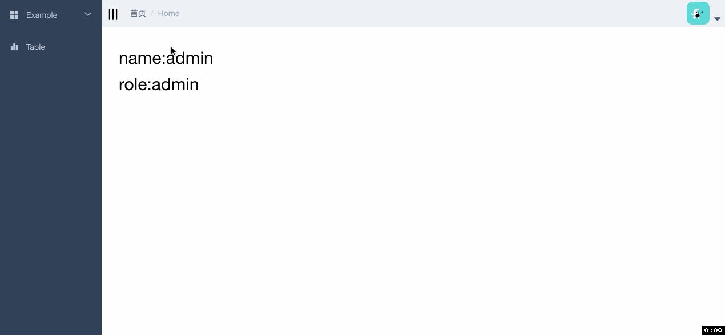Expand the Example submenu chevron
This screenshot has width=725, height=335.
point(88,14)
